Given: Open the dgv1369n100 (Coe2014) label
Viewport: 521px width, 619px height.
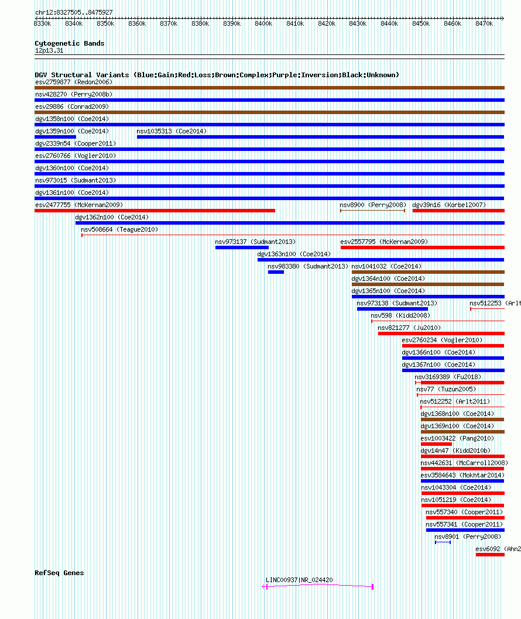Looking at the screenshot, I should click(x=457, y=426).
